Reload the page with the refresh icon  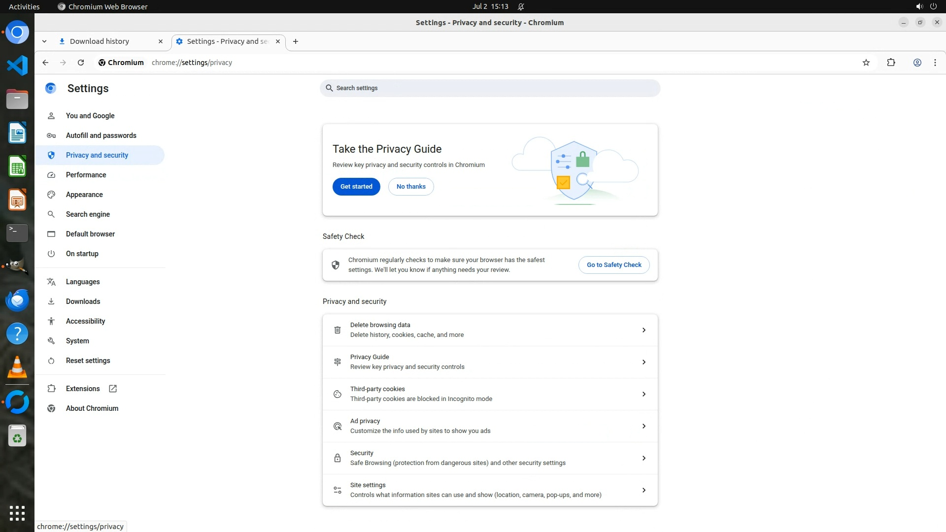(x=81, y=63)
